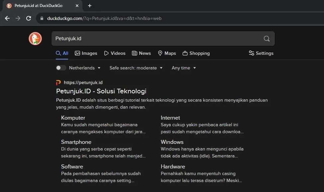Screen dimensions: 324x192
Task: Click the 'Pernahkah kamu menyentuh casing' snippet
Action: pos(201,177)
